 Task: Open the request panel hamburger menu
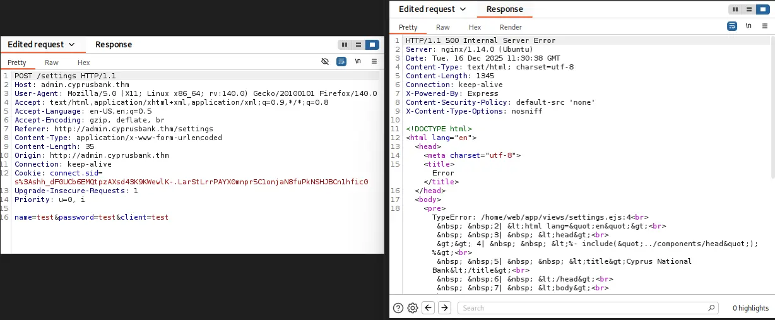[x=374, y=62]
